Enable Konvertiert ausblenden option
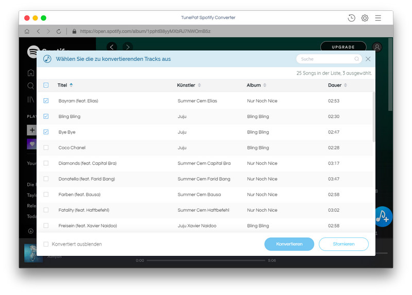The width and height of the screenshot is (412, 295). tap(46, 244)
